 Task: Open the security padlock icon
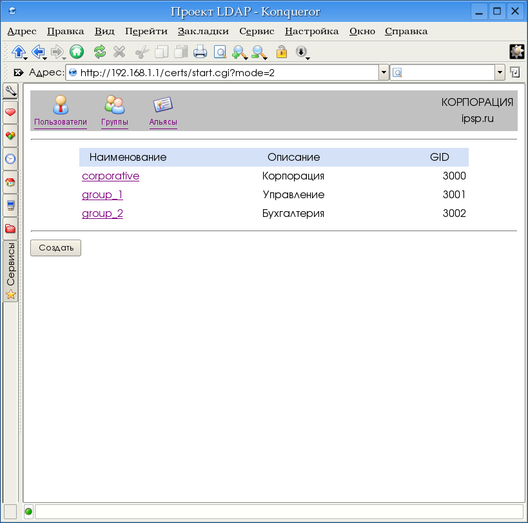[x=281, y=52]
